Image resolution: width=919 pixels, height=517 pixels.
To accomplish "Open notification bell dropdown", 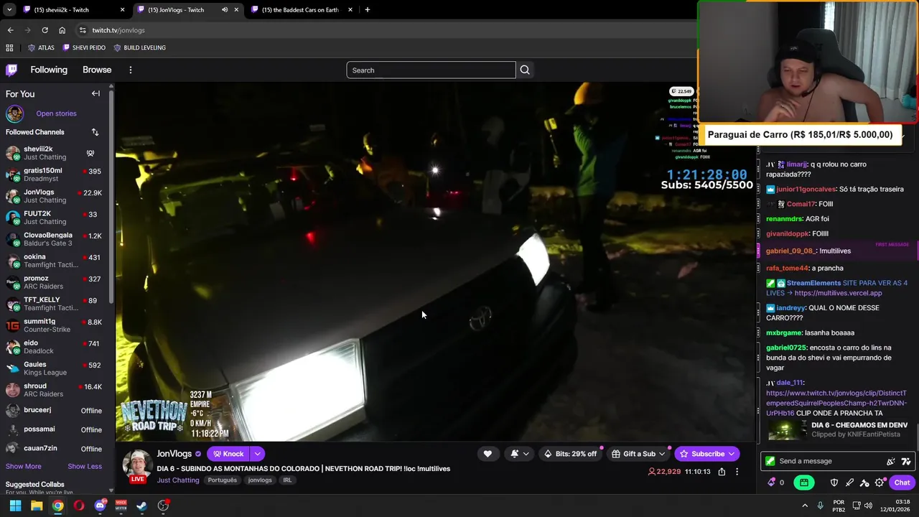I will point(520,454).
